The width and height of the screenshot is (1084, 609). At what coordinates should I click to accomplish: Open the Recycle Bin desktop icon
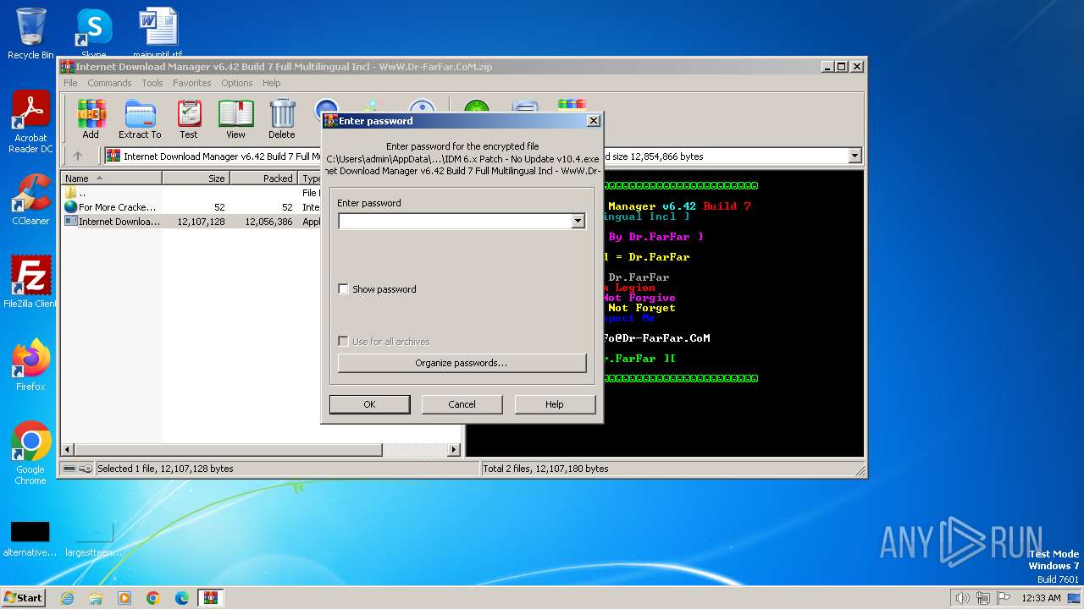(30, 34)
